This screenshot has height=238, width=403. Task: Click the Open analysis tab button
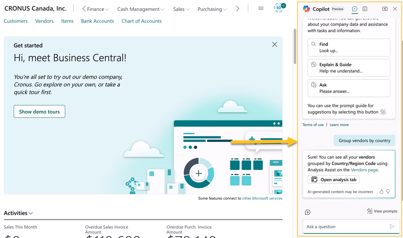pos(333,180)
